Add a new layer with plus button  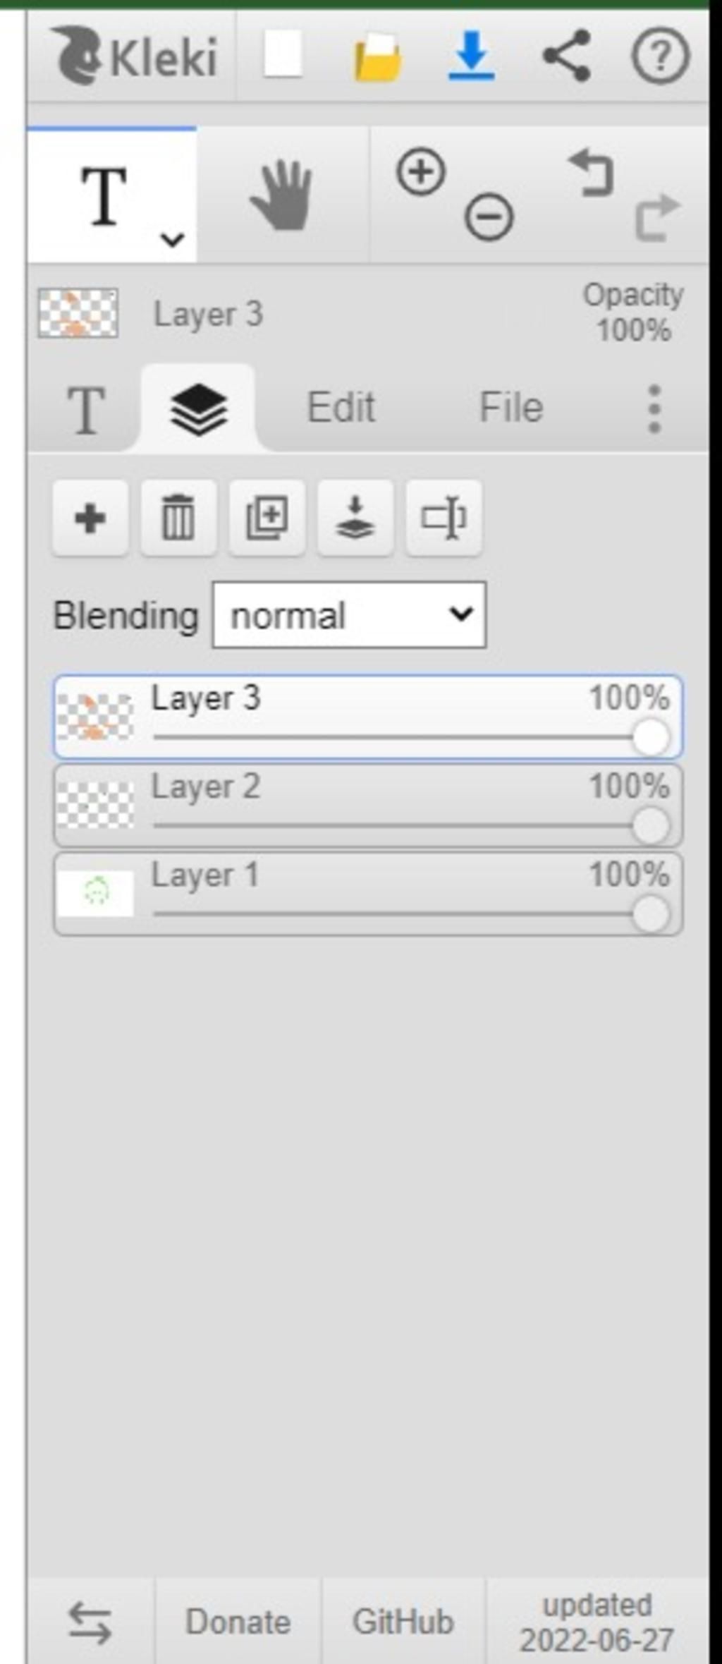click(x=90, y=518)
